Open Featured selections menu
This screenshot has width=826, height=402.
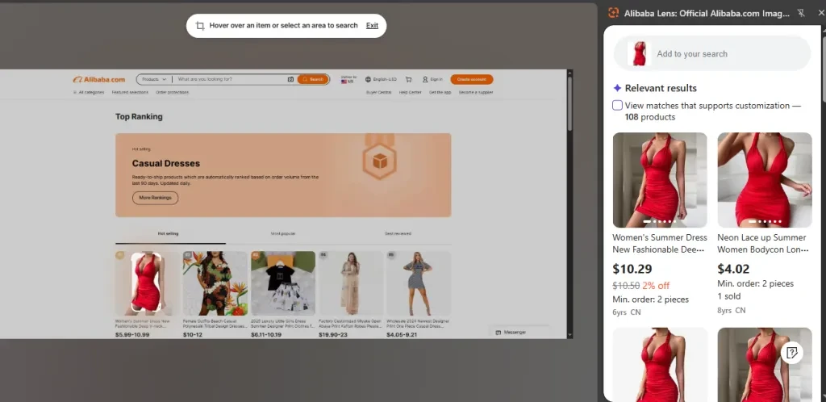(x=130, y=92)
